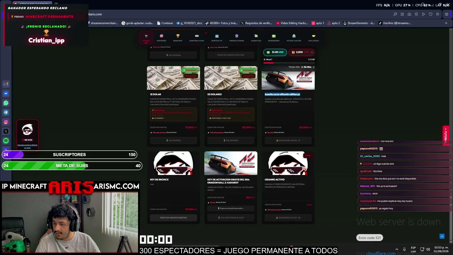The width and height of the screenshot is (453, 255).
Task: Click the 5$ DOLARES card title
Action: [x=214, y=94]
